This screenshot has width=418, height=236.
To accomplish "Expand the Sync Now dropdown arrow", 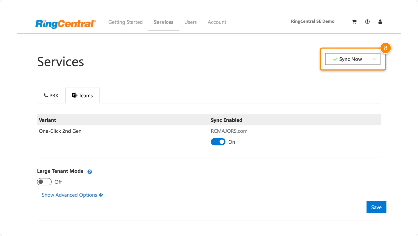I will point(374,59).
